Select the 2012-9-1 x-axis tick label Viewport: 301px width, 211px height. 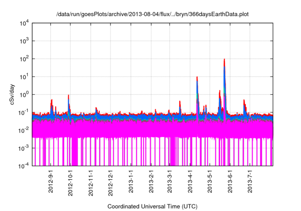tap(51, 182)
